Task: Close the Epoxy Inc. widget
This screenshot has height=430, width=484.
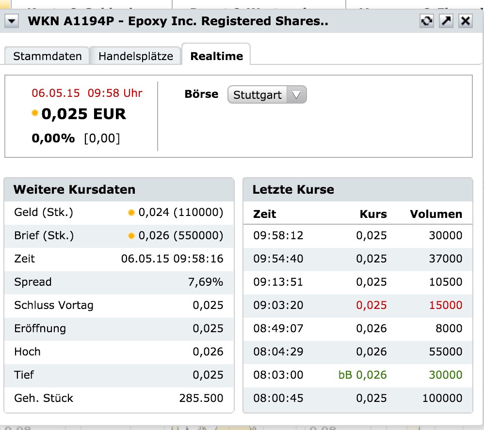Action: pos(465,21)
